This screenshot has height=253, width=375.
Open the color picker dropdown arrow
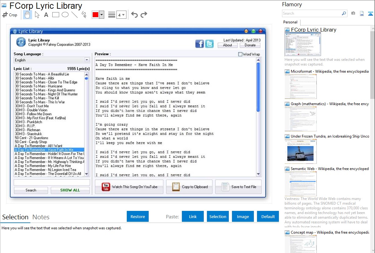101,15
